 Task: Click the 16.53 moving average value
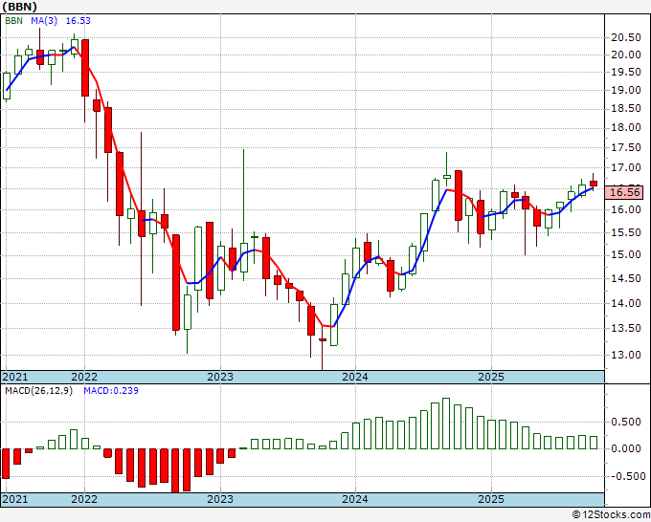click(x=79, y=21)
